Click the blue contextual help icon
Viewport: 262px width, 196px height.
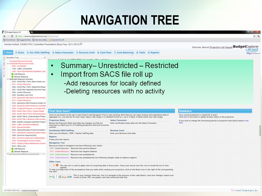[70, 177]
